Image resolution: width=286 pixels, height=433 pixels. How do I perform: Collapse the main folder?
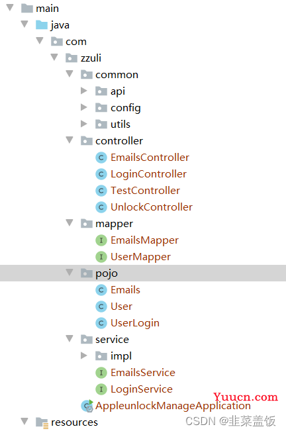pyautogui.click(x=10, y=7)
